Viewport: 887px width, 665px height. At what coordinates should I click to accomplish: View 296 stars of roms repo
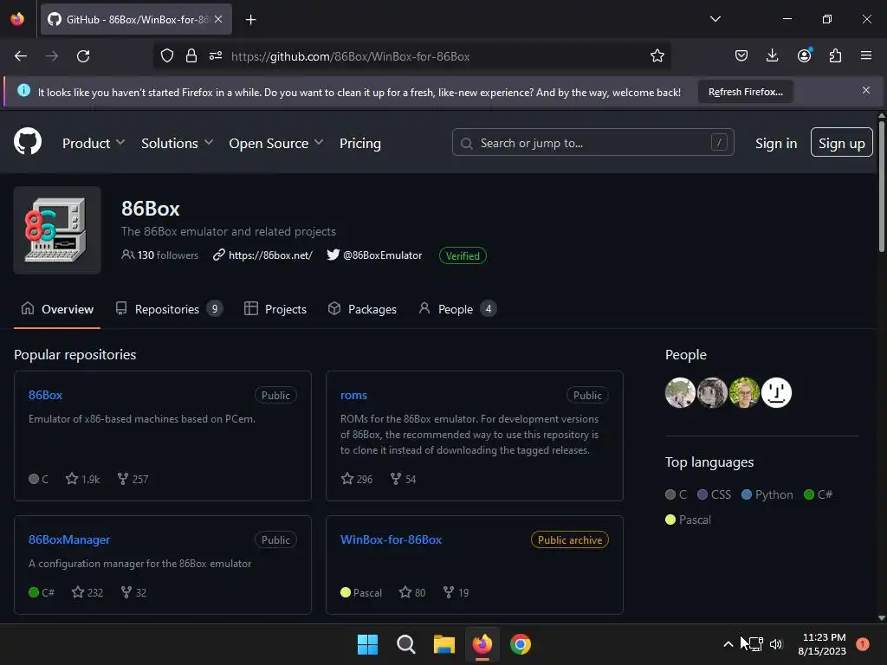[357, 479]
